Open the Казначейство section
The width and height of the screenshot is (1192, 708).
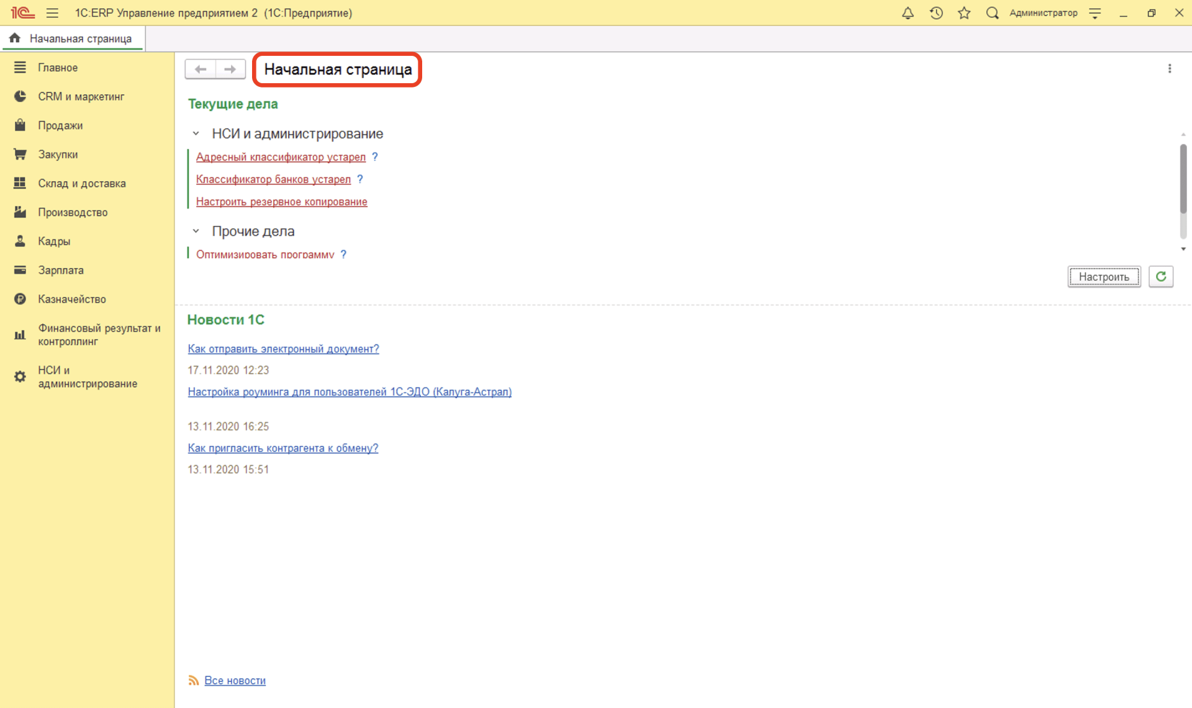tap(71, 299)
